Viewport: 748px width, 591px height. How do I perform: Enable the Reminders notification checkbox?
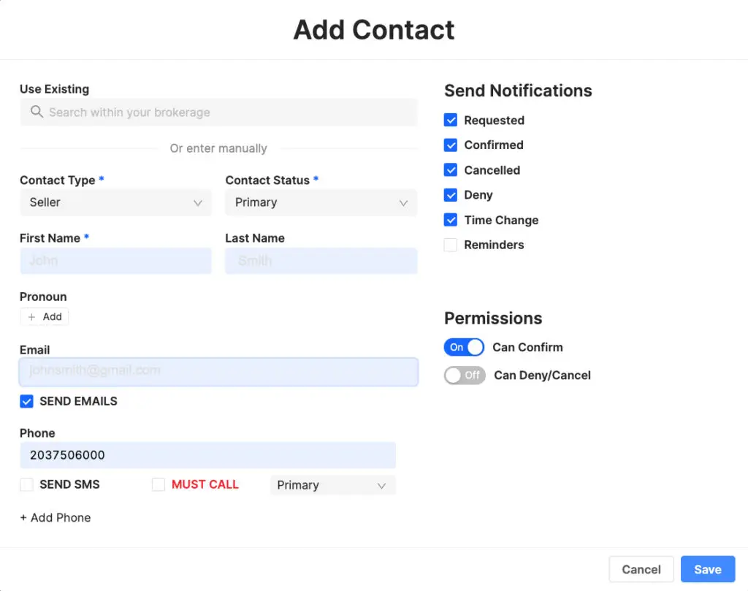(x=451, y=245)
